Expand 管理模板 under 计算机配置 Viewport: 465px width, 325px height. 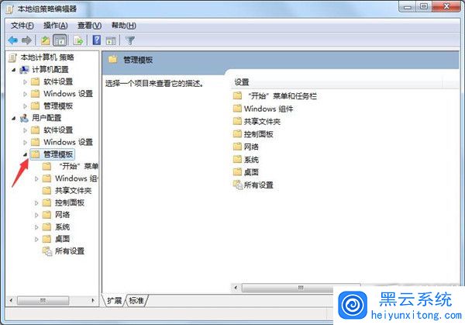[26, 106]
